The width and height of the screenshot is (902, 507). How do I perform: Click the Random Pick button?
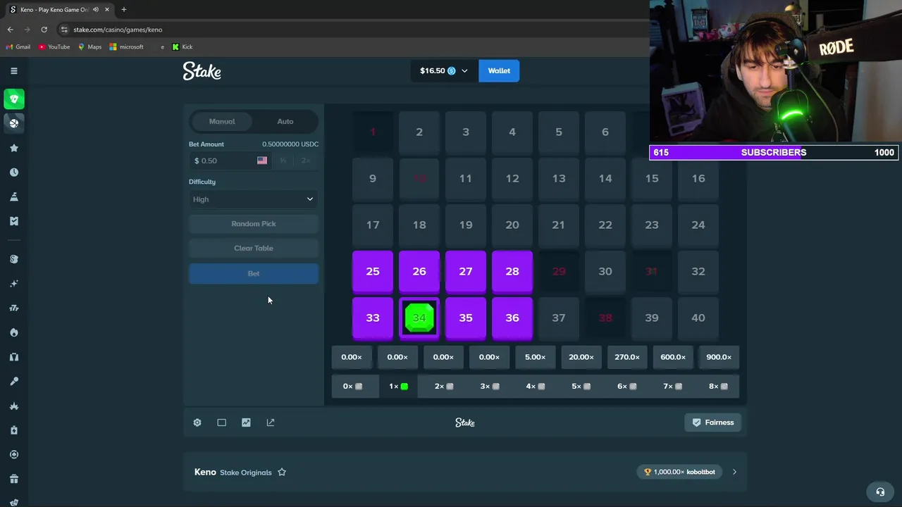tap(254, 224)
